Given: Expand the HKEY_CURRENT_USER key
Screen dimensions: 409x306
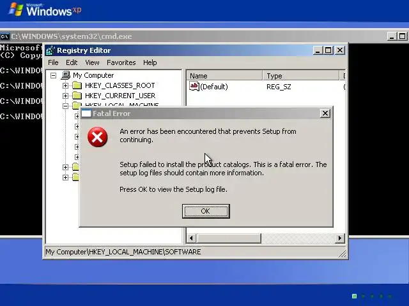Looking at the screenshot, I should click(65, 96).
